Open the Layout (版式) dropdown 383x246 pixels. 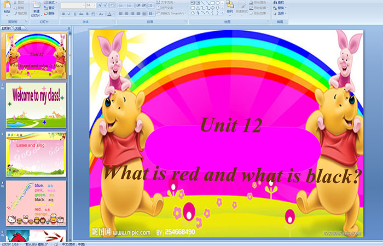[50, 2]
